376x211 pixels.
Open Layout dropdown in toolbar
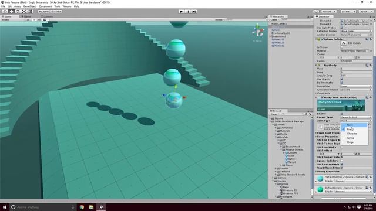point(366,12)
